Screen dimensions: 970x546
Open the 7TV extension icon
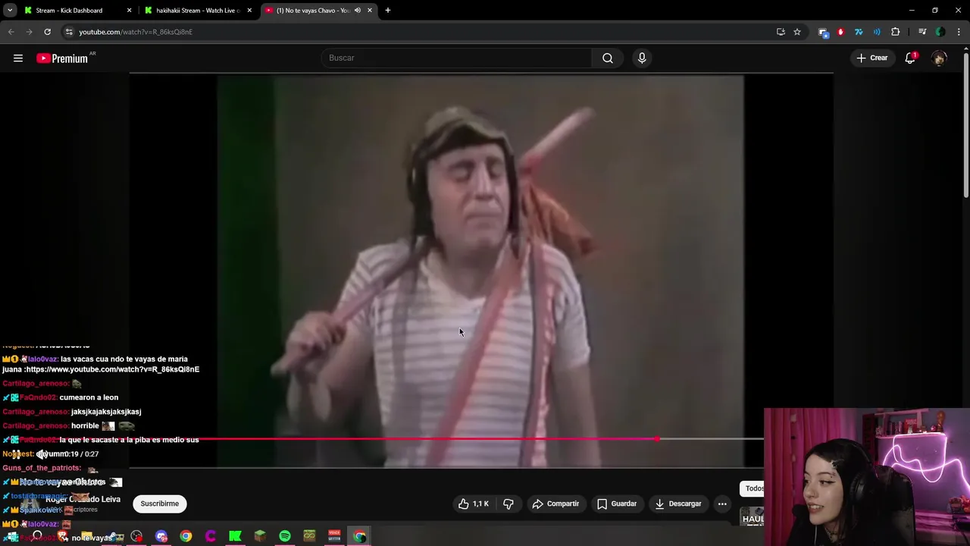859,32
